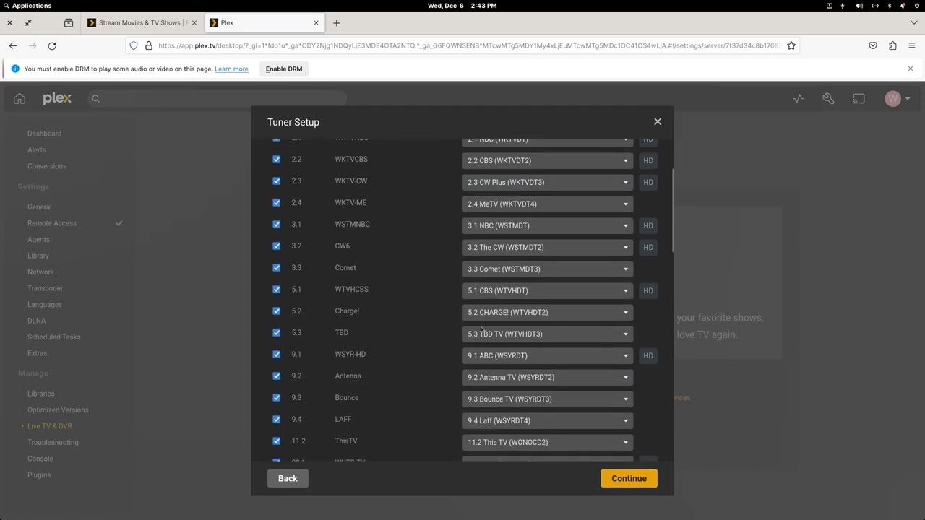Click the site lock icon
Screen dimensions: 925x520
(x=149, y=45)
